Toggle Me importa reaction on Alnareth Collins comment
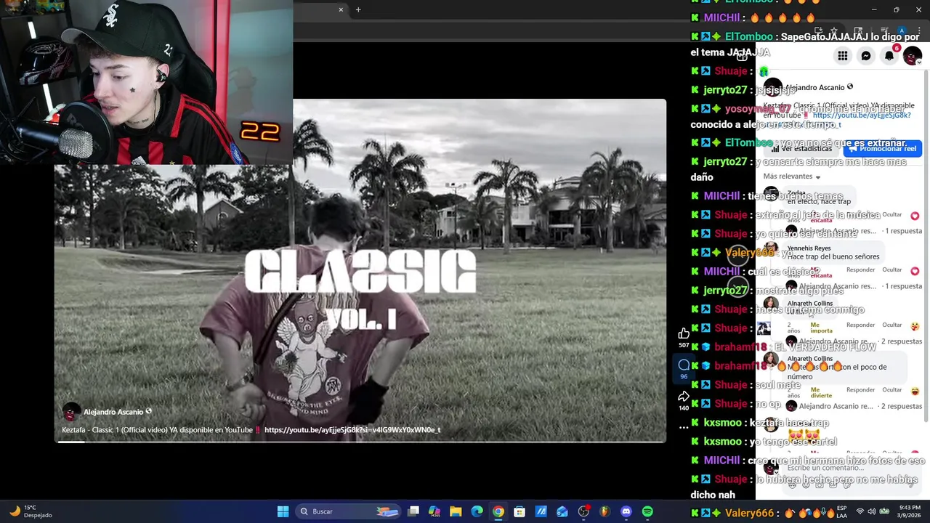This screenshot has width=930, height=523. 821,328
